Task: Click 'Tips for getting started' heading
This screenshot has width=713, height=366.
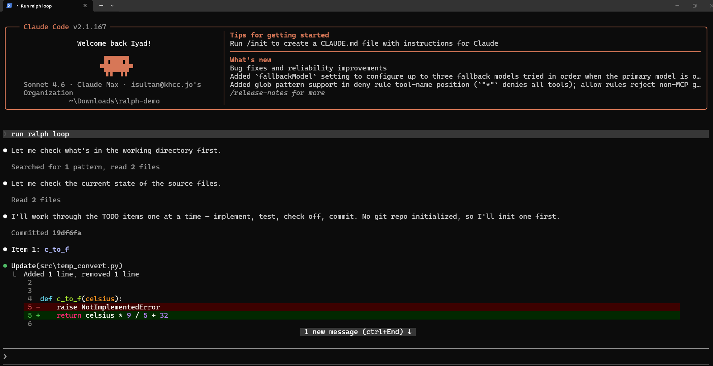Action: tap(280, 35)
